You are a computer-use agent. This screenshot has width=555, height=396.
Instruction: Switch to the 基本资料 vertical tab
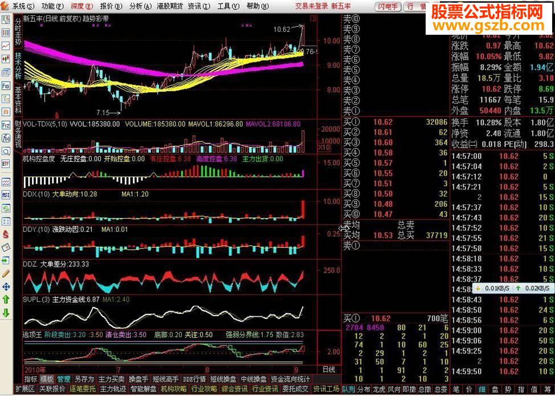click(x=18, y=100)
